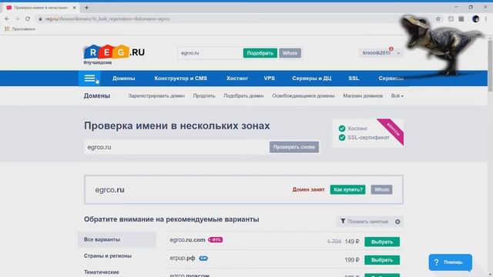Expand the Всё dropdown in submenu

click(x=397, y=95)
